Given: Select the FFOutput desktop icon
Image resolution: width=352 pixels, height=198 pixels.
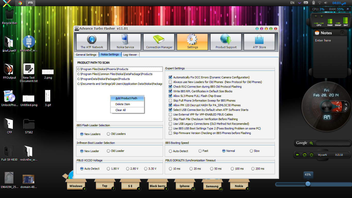Looking at the screenshot, I should 9,71.
